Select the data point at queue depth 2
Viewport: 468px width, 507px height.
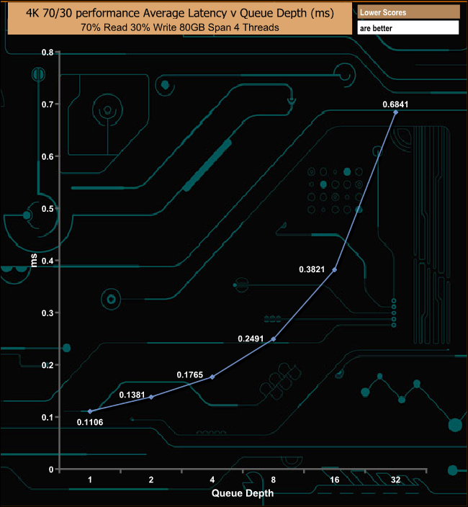[x=151, y=397]
